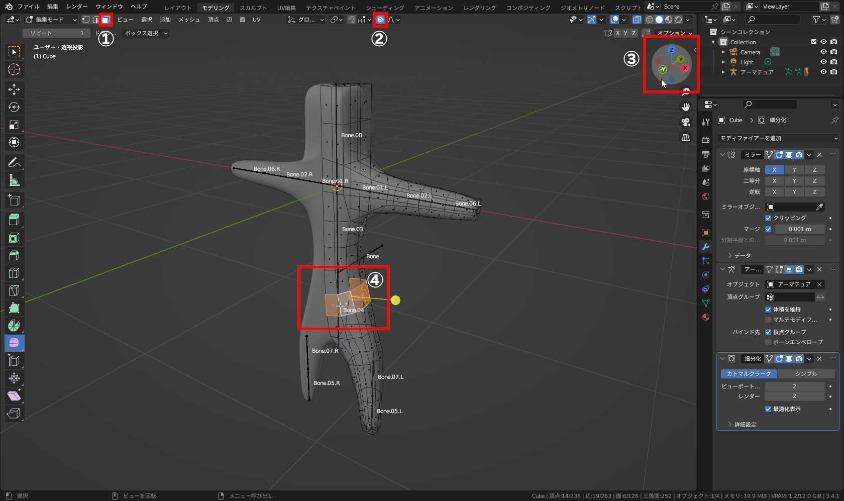Select the Measure tool in the toolbar
Screen dimensions: 844x501
(14, 180)
